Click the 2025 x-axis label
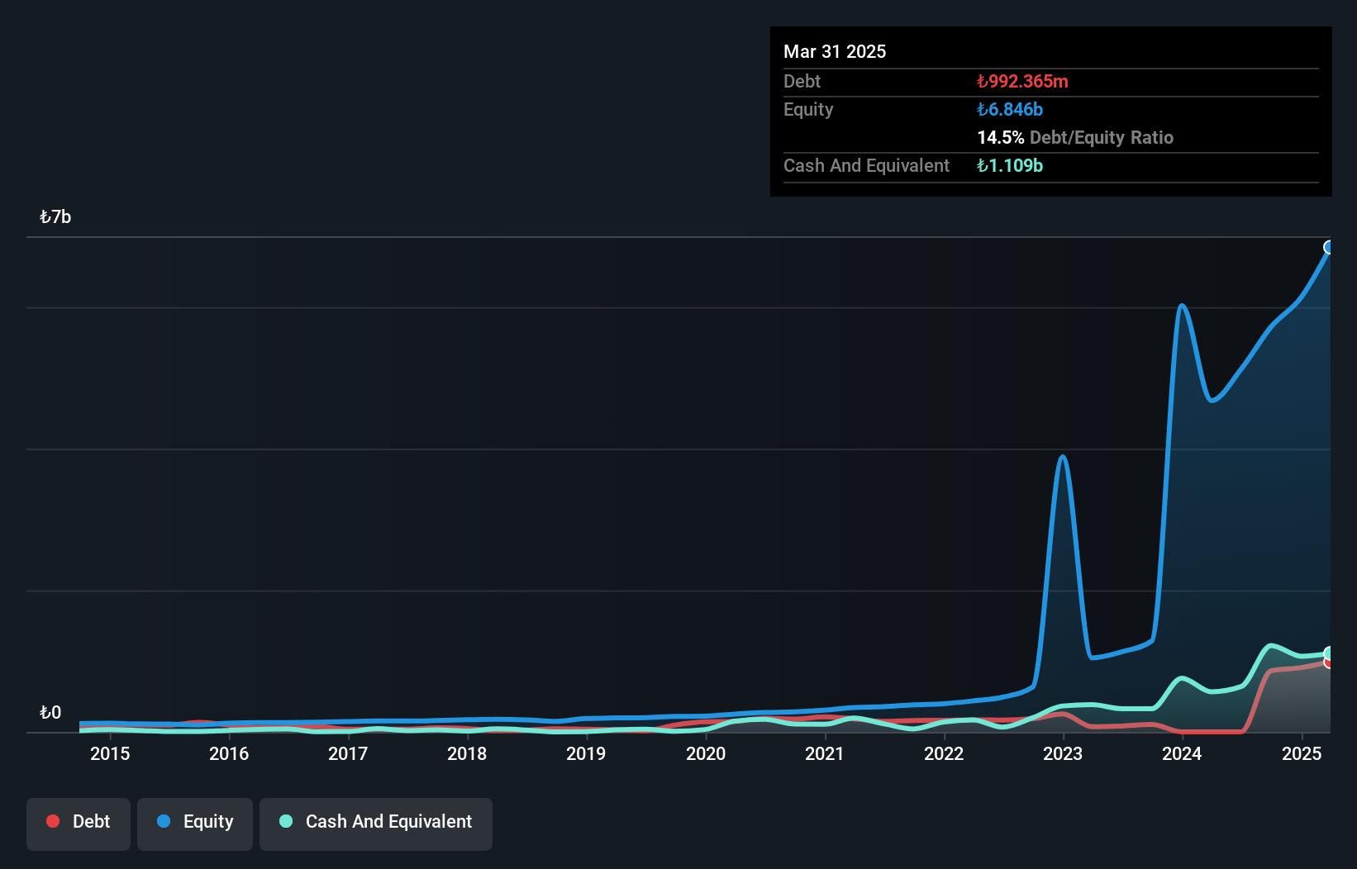This screenshot has width=1357, height=869. point(1302,753)
